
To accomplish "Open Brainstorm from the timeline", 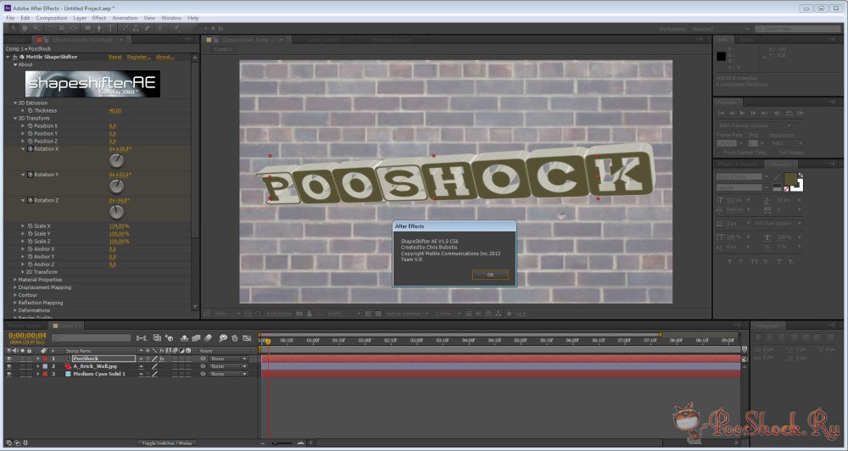I will pos(222,338).
